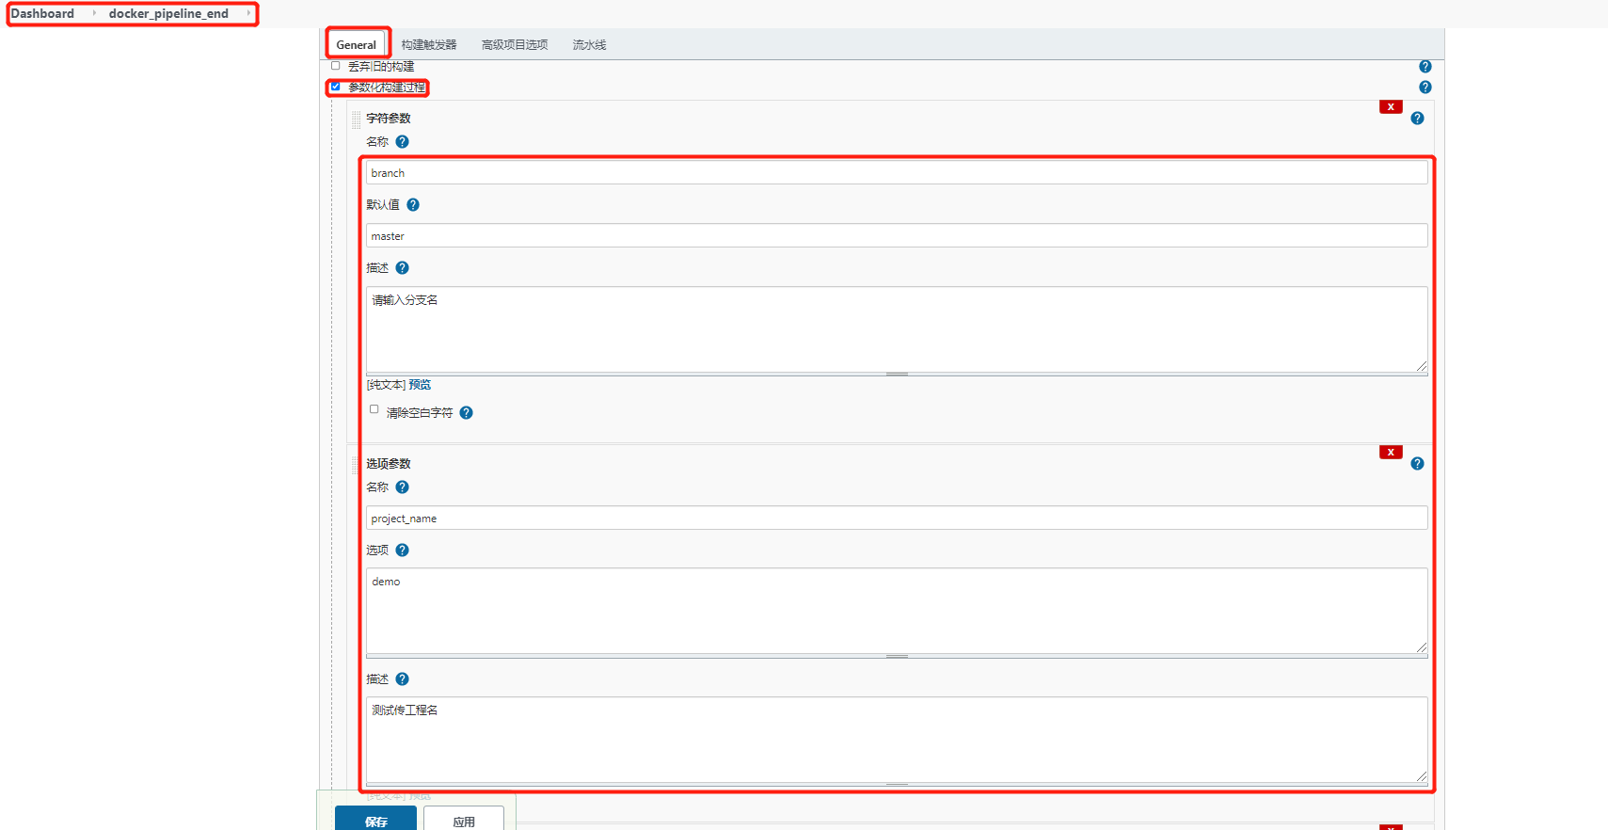Expand Dashboard breadcrumb arrow menu

tap(94, 13)
